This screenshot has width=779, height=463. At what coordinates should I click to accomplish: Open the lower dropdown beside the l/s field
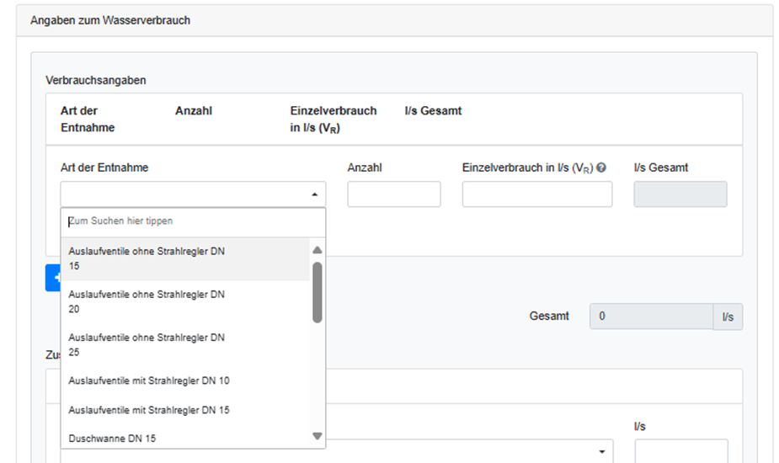point(601,452)
